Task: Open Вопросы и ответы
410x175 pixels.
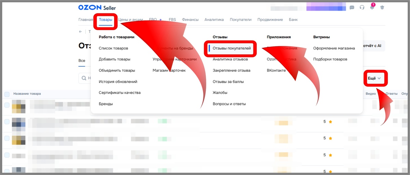Action: [x=229, y=104]
